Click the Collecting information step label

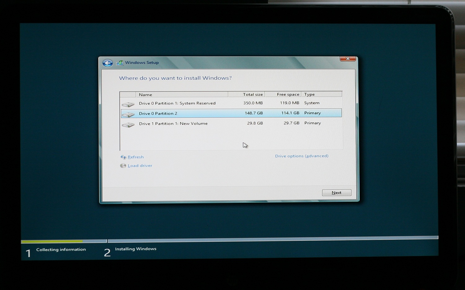tap(61, 249)
